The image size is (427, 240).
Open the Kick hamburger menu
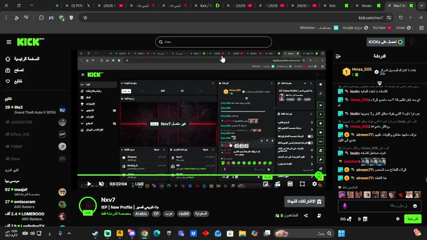pos(9,42)
